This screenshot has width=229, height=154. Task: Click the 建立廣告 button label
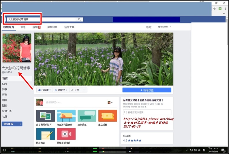pos(8,124)
